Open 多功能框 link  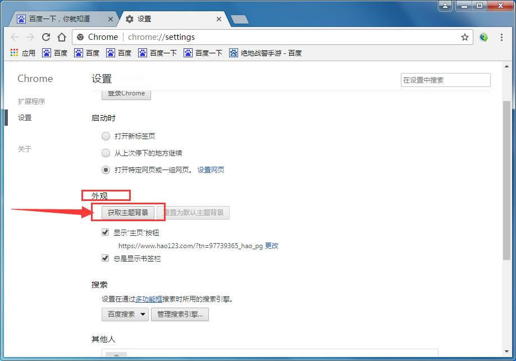pos(149,299)
